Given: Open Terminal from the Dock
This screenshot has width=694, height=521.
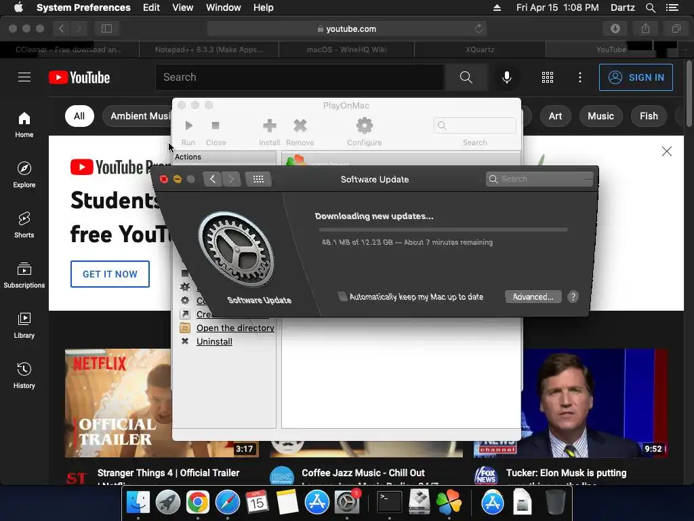Looking at the screenshot, I should 390,502.
